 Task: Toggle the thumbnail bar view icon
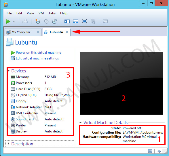point(76,21)
